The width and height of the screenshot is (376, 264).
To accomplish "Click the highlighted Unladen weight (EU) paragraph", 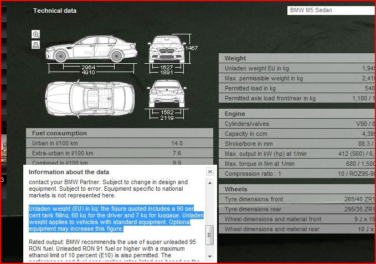I will click(116, 219).
